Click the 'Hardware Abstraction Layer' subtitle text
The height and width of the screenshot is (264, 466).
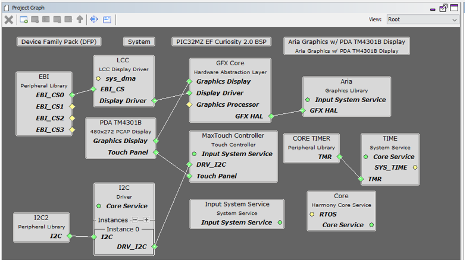click(x=230, y=72)
